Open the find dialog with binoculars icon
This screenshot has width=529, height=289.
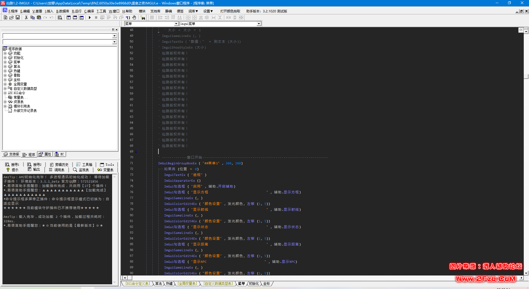[x=60, y=17]
